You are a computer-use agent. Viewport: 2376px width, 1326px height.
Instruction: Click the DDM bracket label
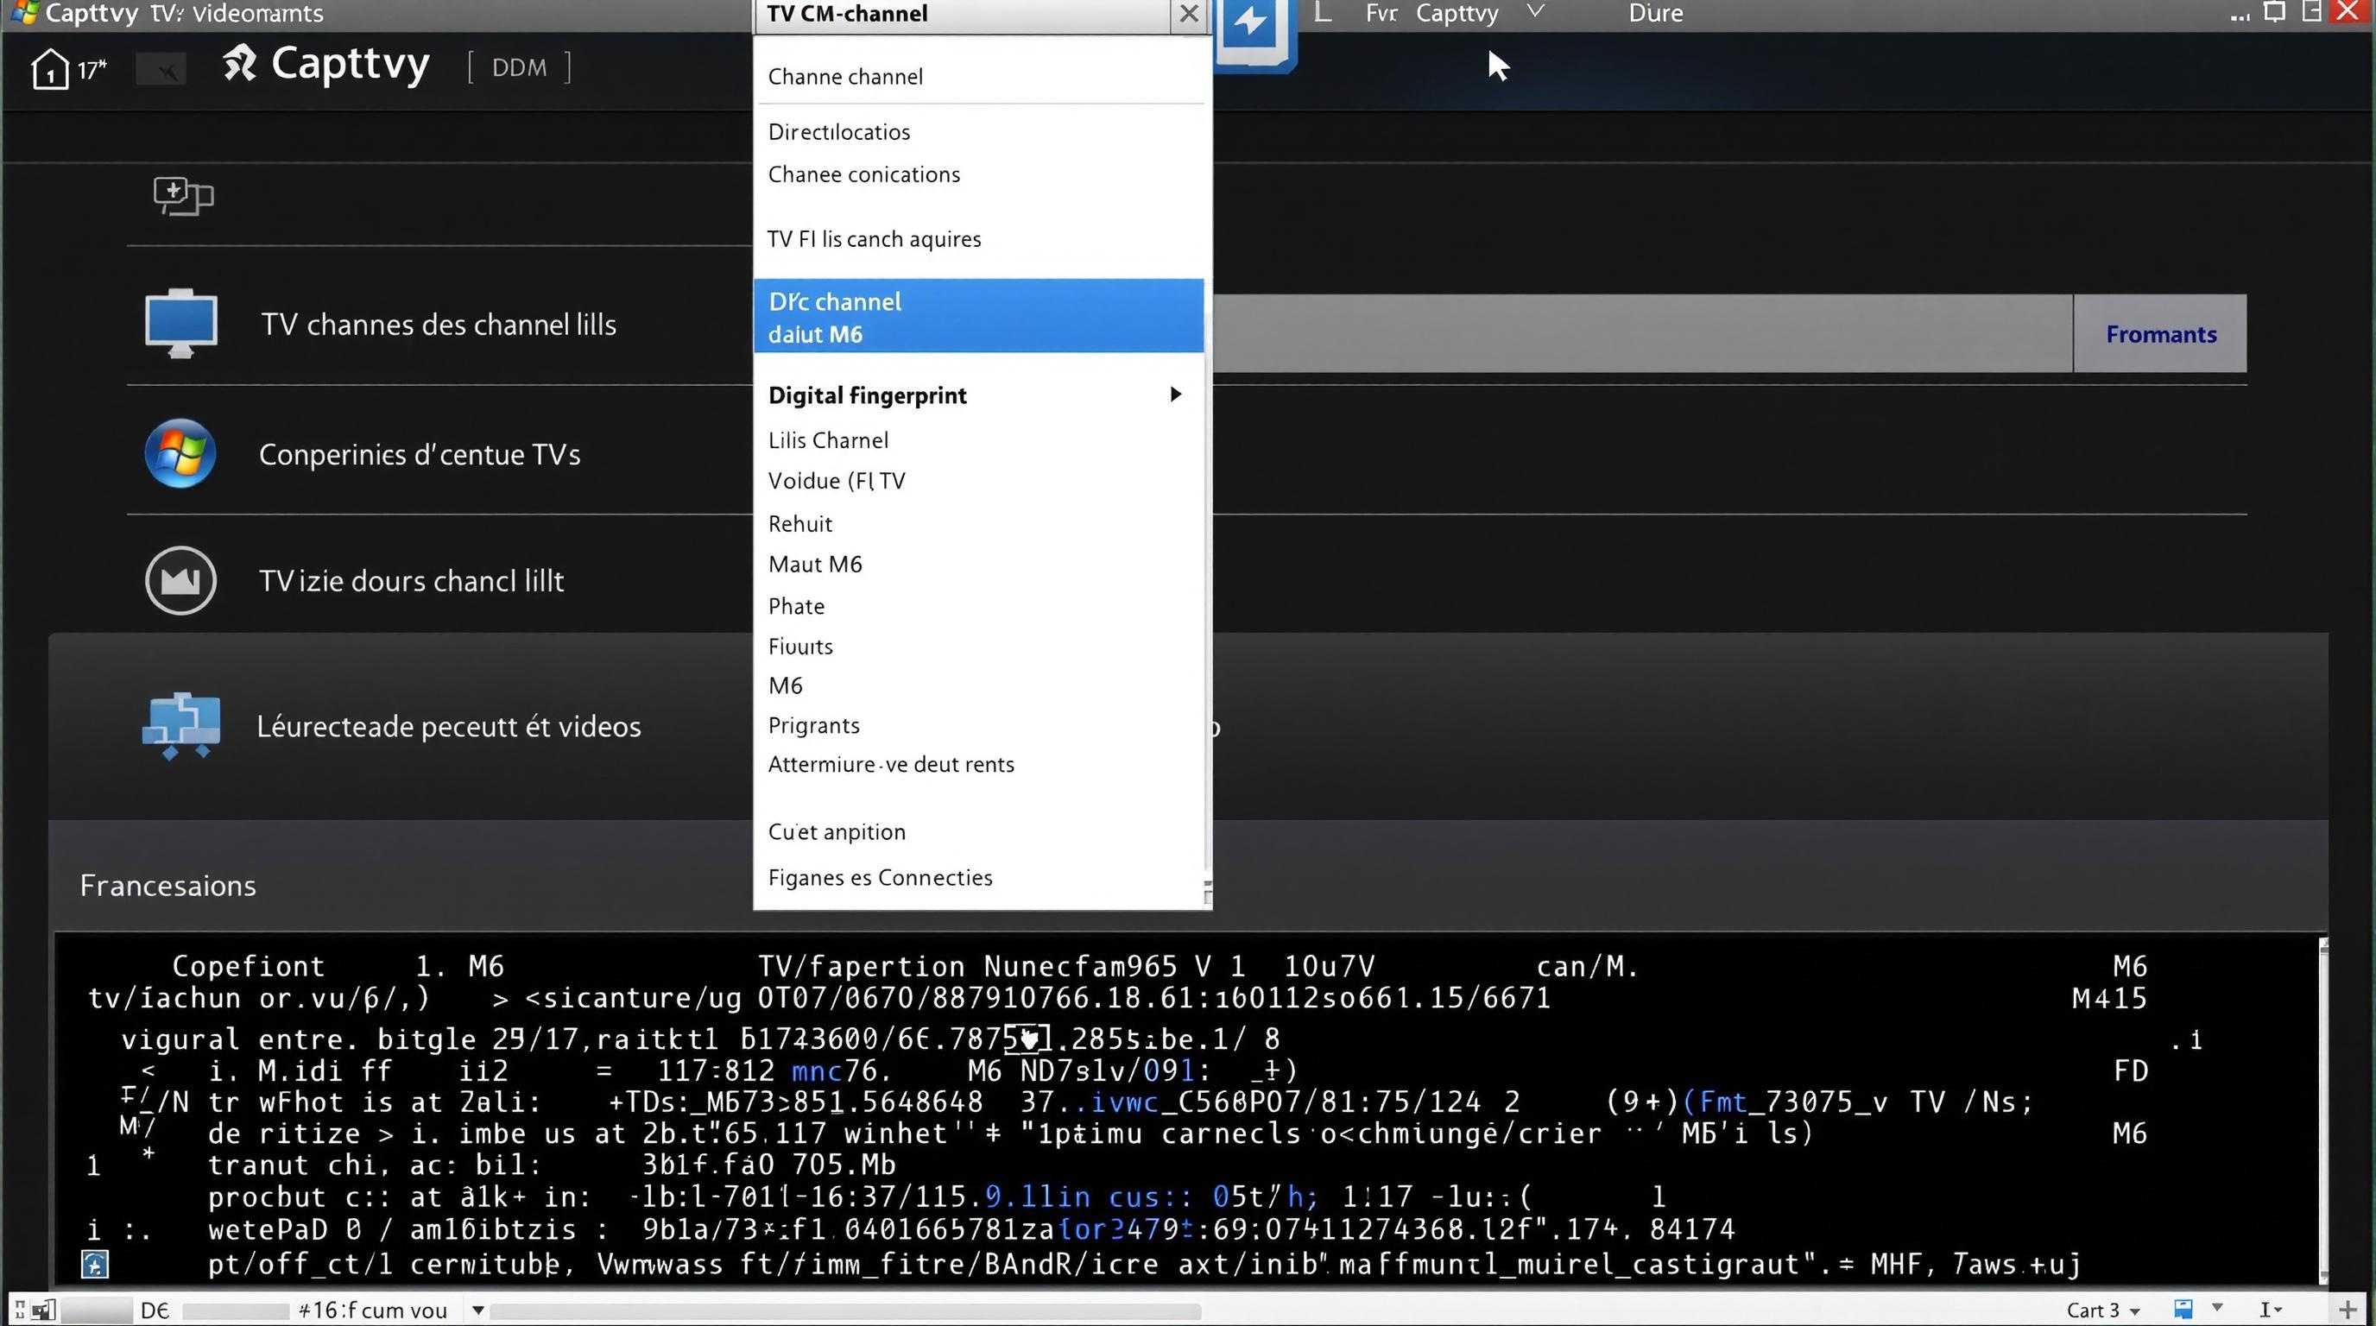519,67
